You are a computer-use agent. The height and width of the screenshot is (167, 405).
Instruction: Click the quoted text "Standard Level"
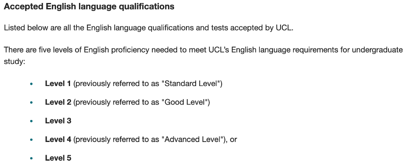[x=191, y=83]
